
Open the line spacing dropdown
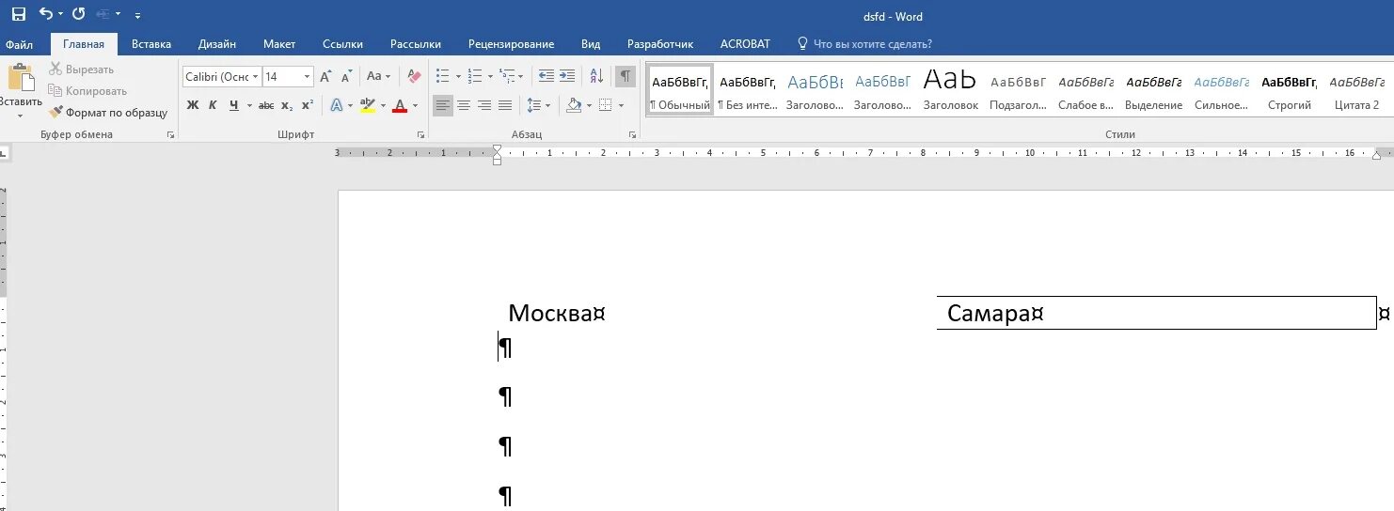pyautogui.click(x=538, y=105)
